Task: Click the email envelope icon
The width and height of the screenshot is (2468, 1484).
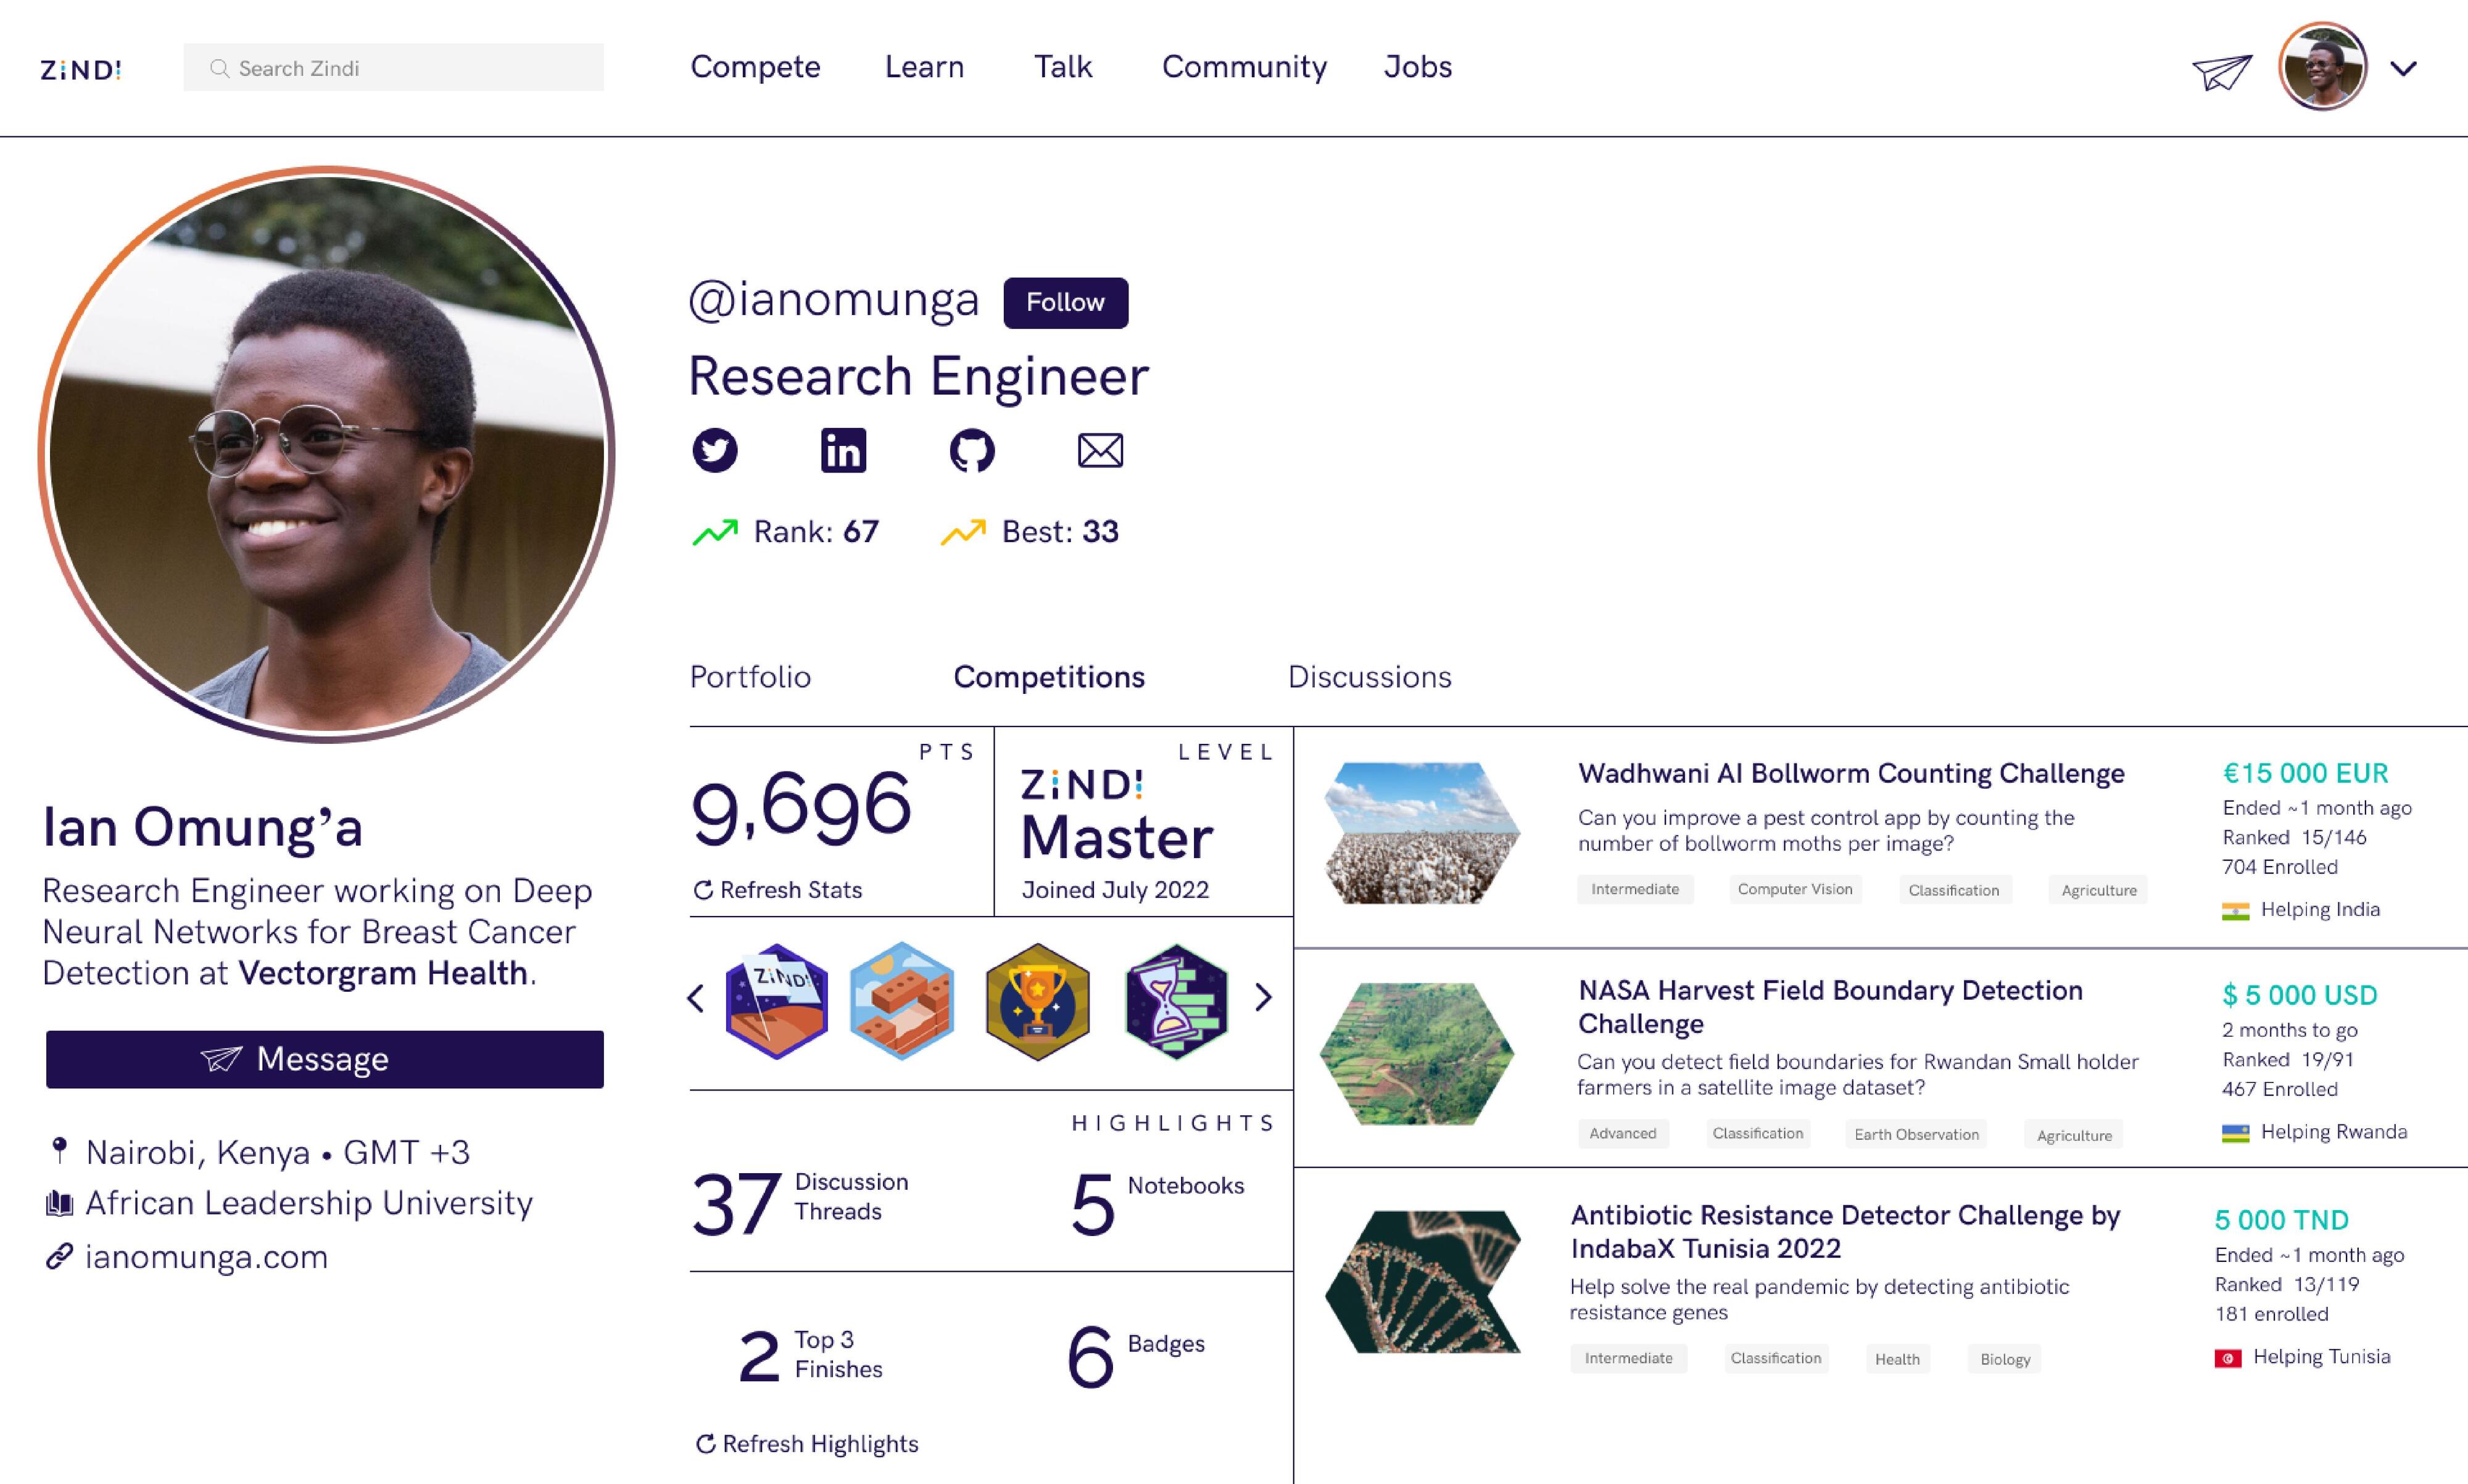Action: tap(1099, 450)
